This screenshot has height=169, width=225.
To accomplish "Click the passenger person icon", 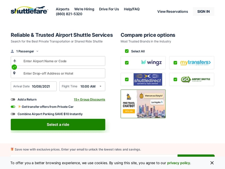I will click(12, 51).
